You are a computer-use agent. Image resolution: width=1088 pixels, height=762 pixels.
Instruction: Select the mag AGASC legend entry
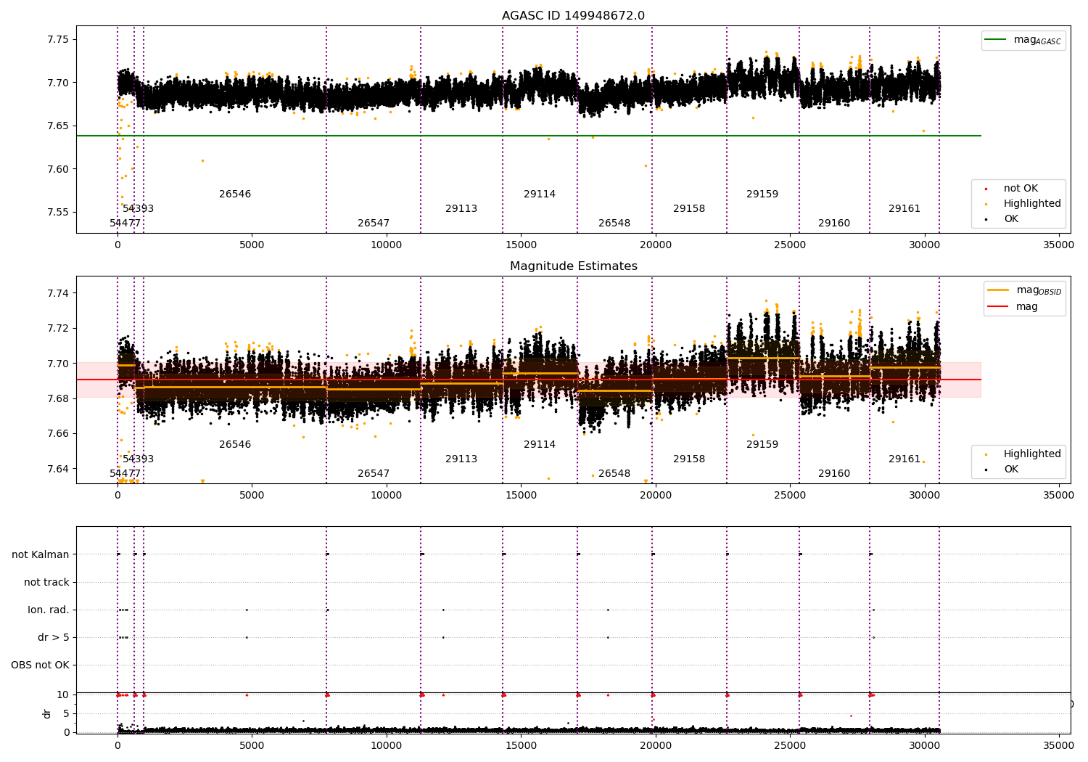coord(1023,40)
